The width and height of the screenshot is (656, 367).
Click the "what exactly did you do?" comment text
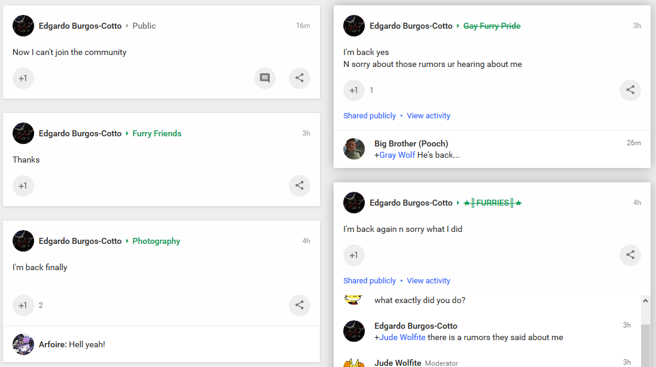pyautogui.click(x=420, y=301)
